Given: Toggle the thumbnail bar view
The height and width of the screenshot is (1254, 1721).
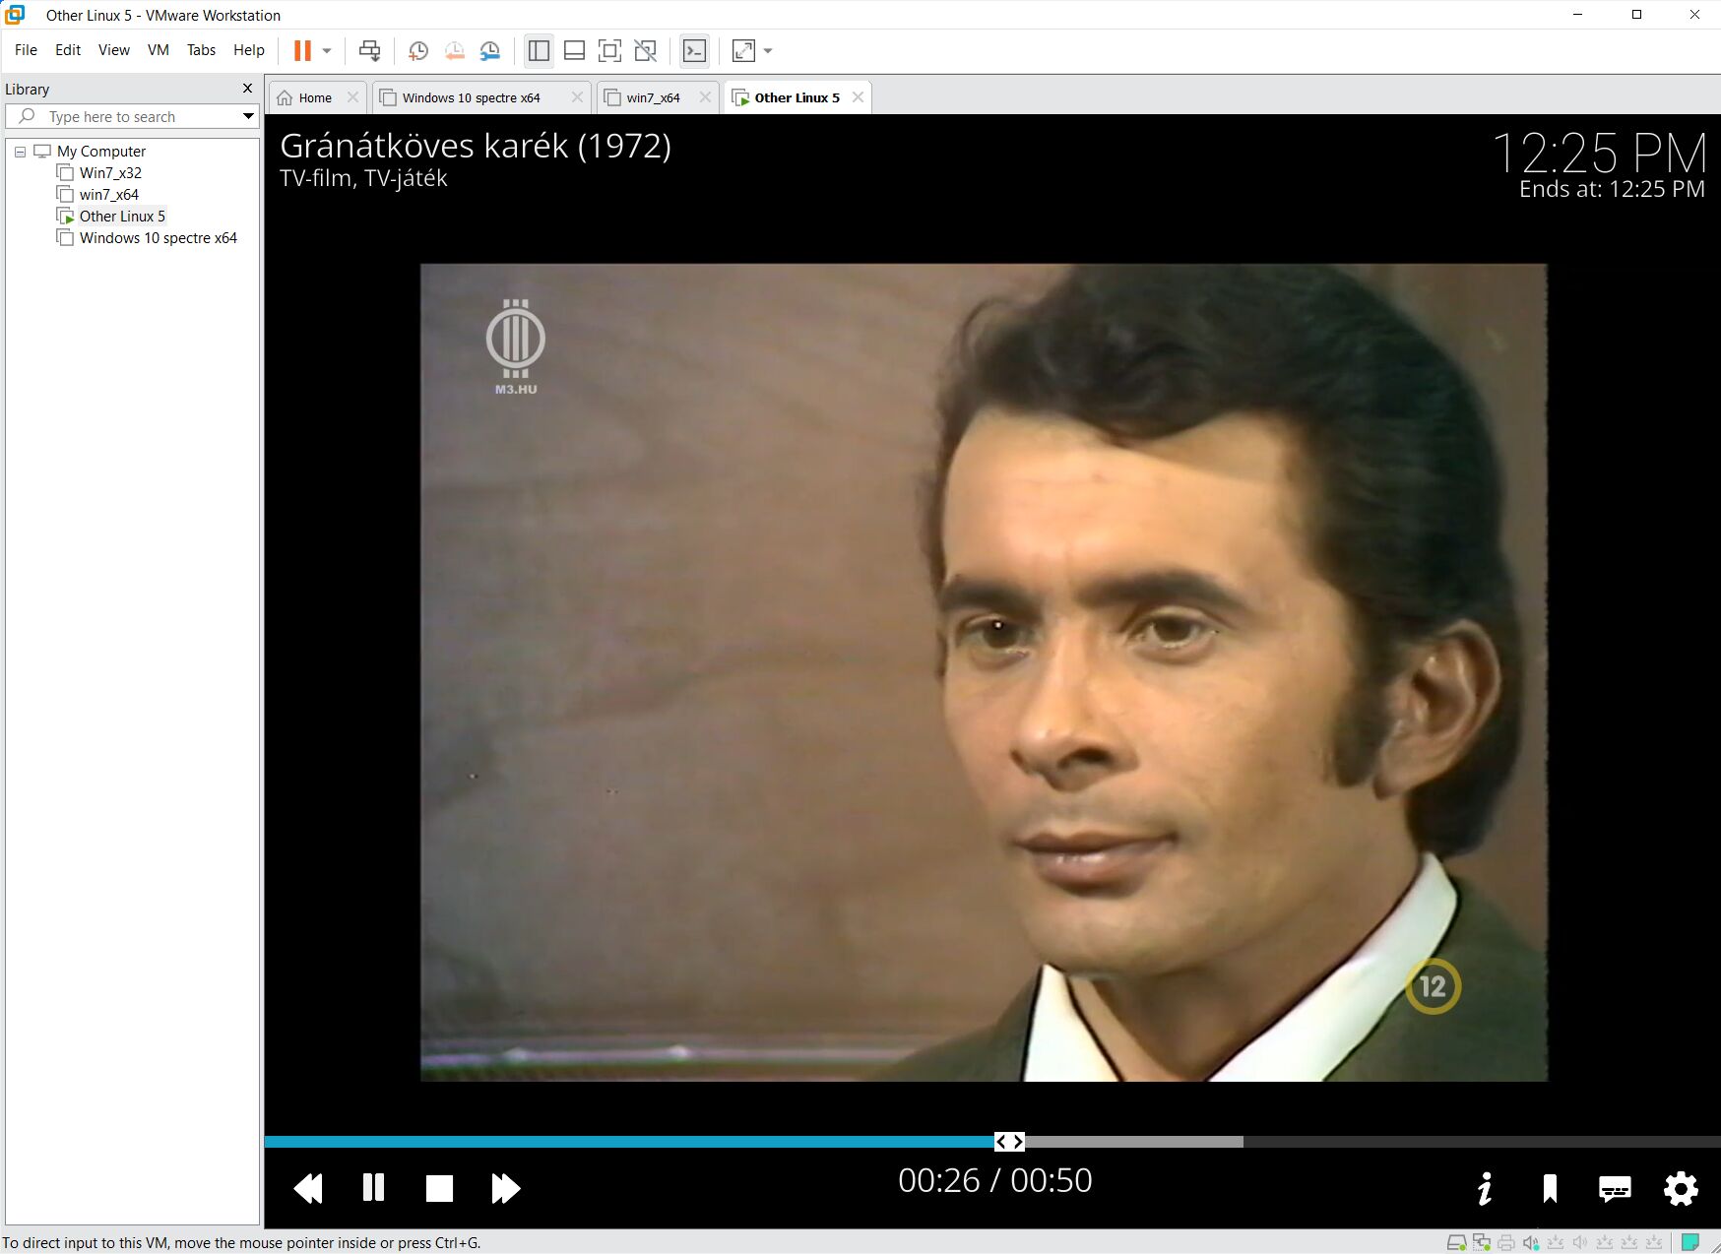Looking at the screenshot, I should [574, 50].
